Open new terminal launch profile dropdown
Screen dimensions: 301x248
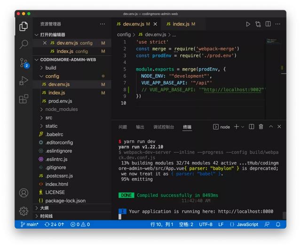(243, 127)
